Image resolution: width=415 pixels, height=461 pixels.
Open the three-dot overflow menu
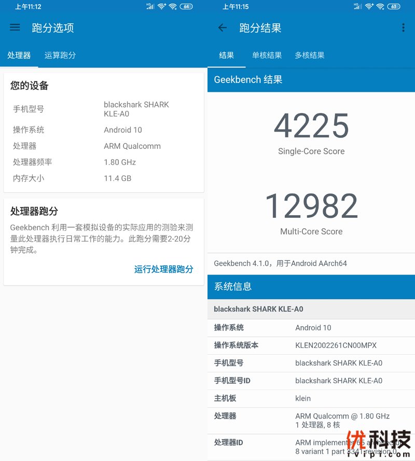404,27
